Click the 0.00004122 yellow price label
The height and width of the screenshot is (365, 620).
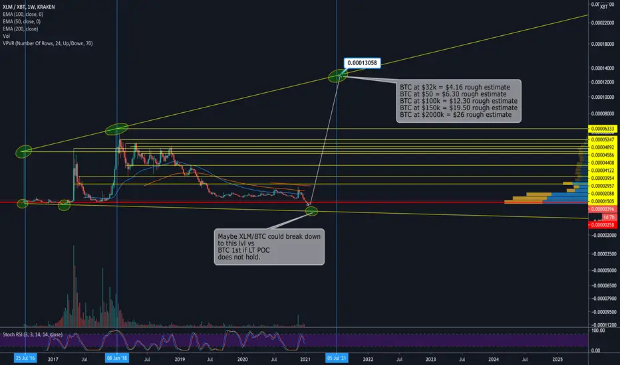click(x=603, y=171)
